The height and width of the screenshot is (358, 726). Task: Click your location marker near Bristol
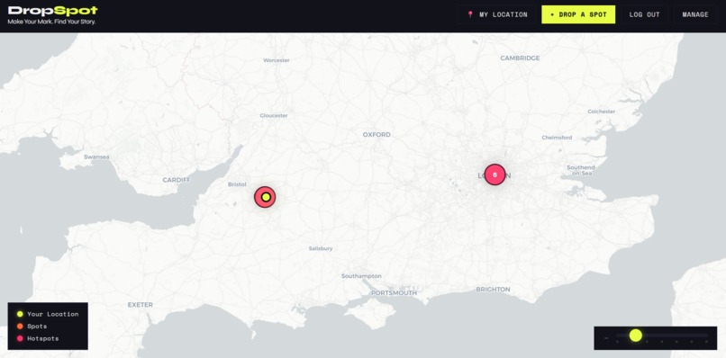click(x=266, y=197)
